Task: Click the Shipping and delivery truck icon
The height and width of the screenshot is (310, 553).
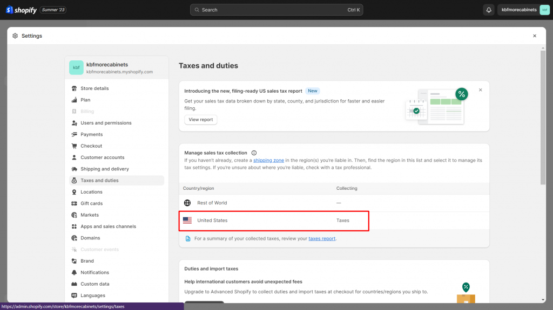Action: pos(74,169)
